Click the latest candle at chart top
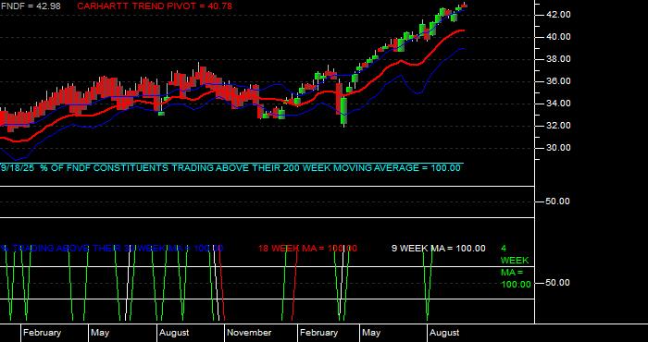 [x=465, y=5]
